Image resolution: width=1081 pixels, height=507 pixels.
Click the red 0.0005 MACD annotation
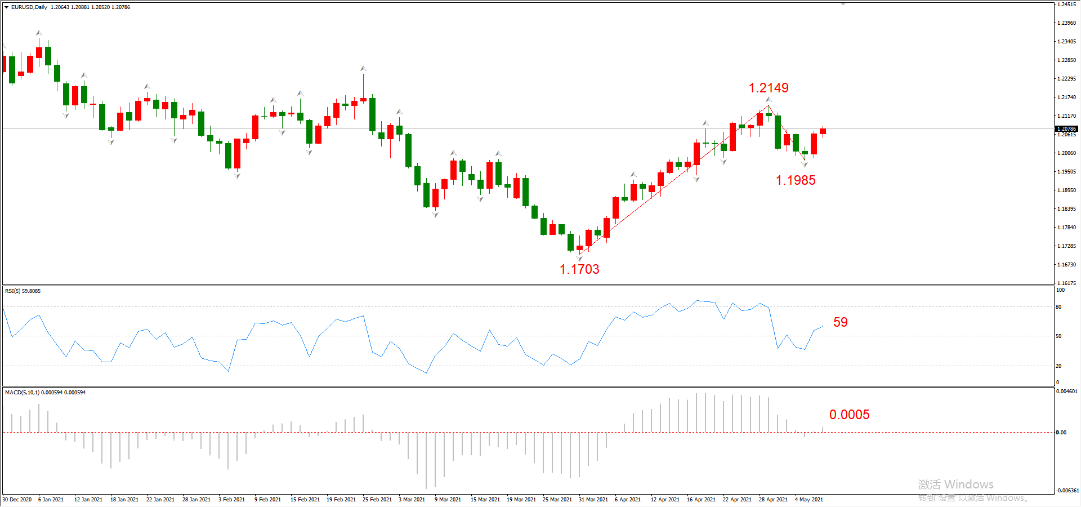click(850, 415)
